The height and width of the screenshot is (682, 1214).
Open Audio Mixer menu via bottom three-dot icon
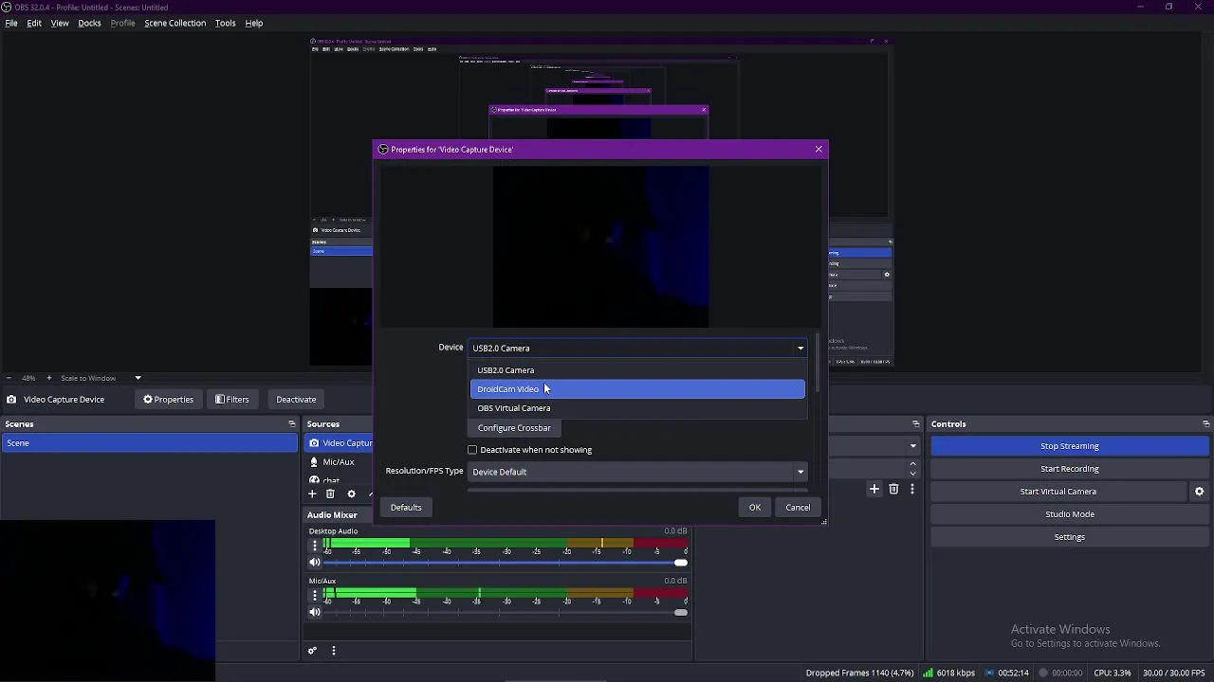point(333,651)
